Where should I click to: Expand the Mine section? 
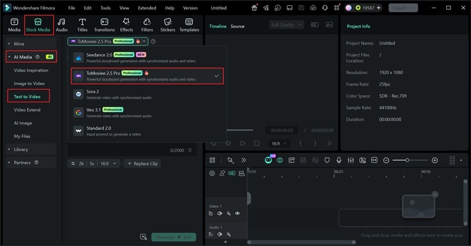pos(31,44)
